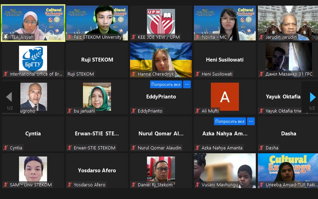
Task: Click muted mic icon beside Faiz STEKOM University
Action: [x=70, y=37]
